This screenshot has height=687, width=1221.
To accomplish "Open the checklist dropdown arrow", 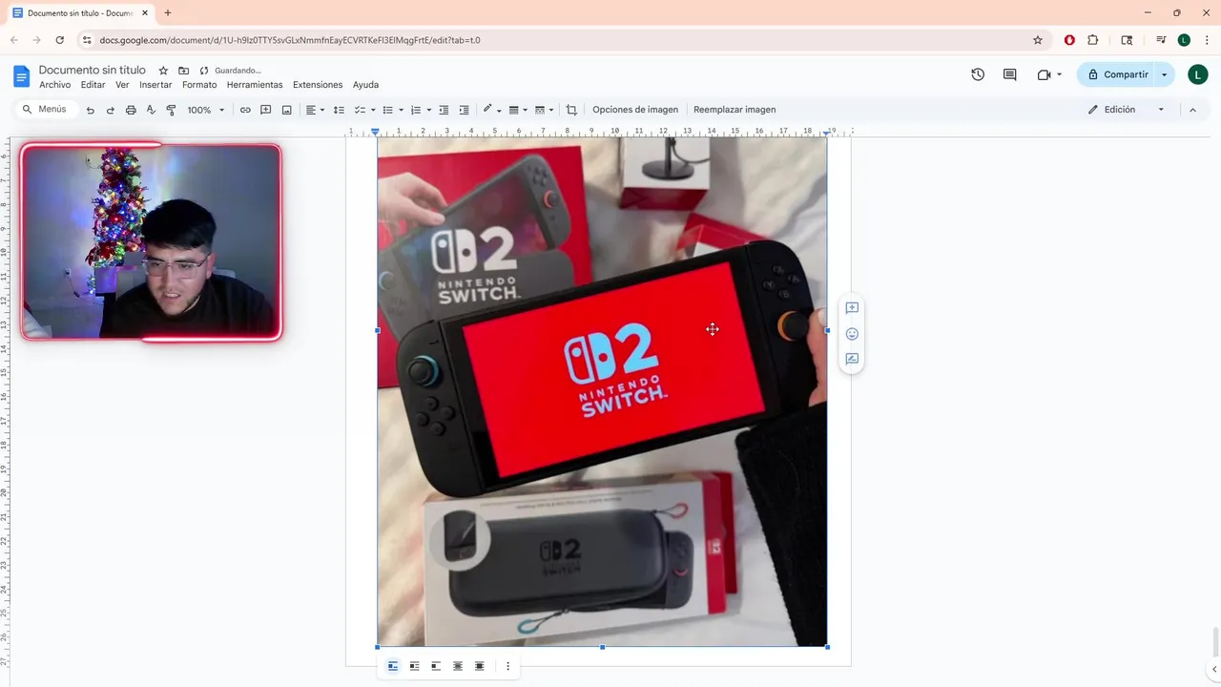I will click(373, 110).
